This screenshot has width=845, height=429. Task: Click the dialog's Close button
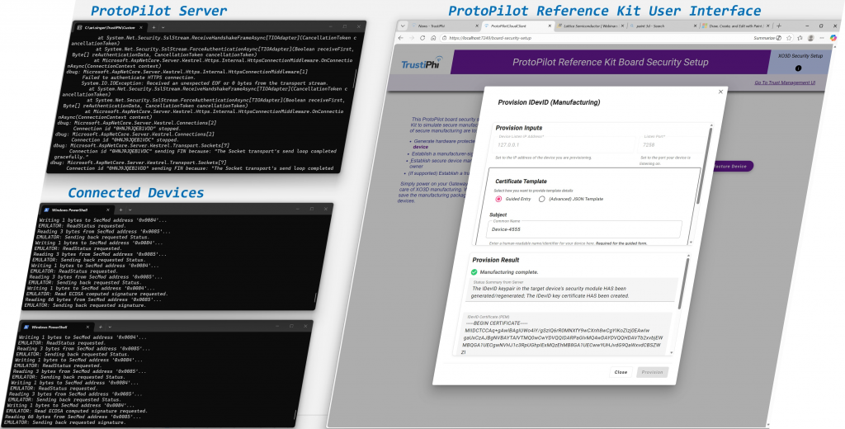(x=621, y=372)
